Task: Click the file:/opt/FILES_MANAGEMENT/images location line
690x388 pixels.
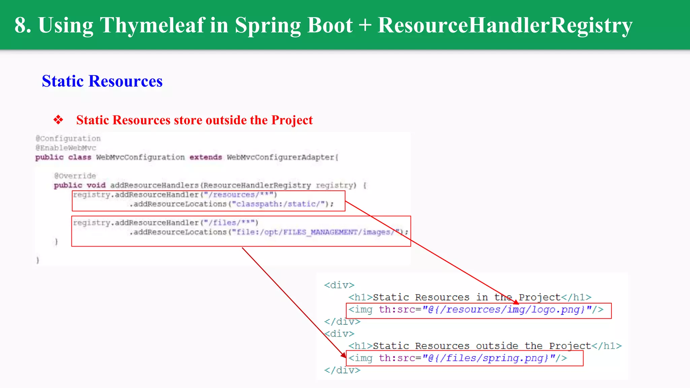Action: [268, 232]
